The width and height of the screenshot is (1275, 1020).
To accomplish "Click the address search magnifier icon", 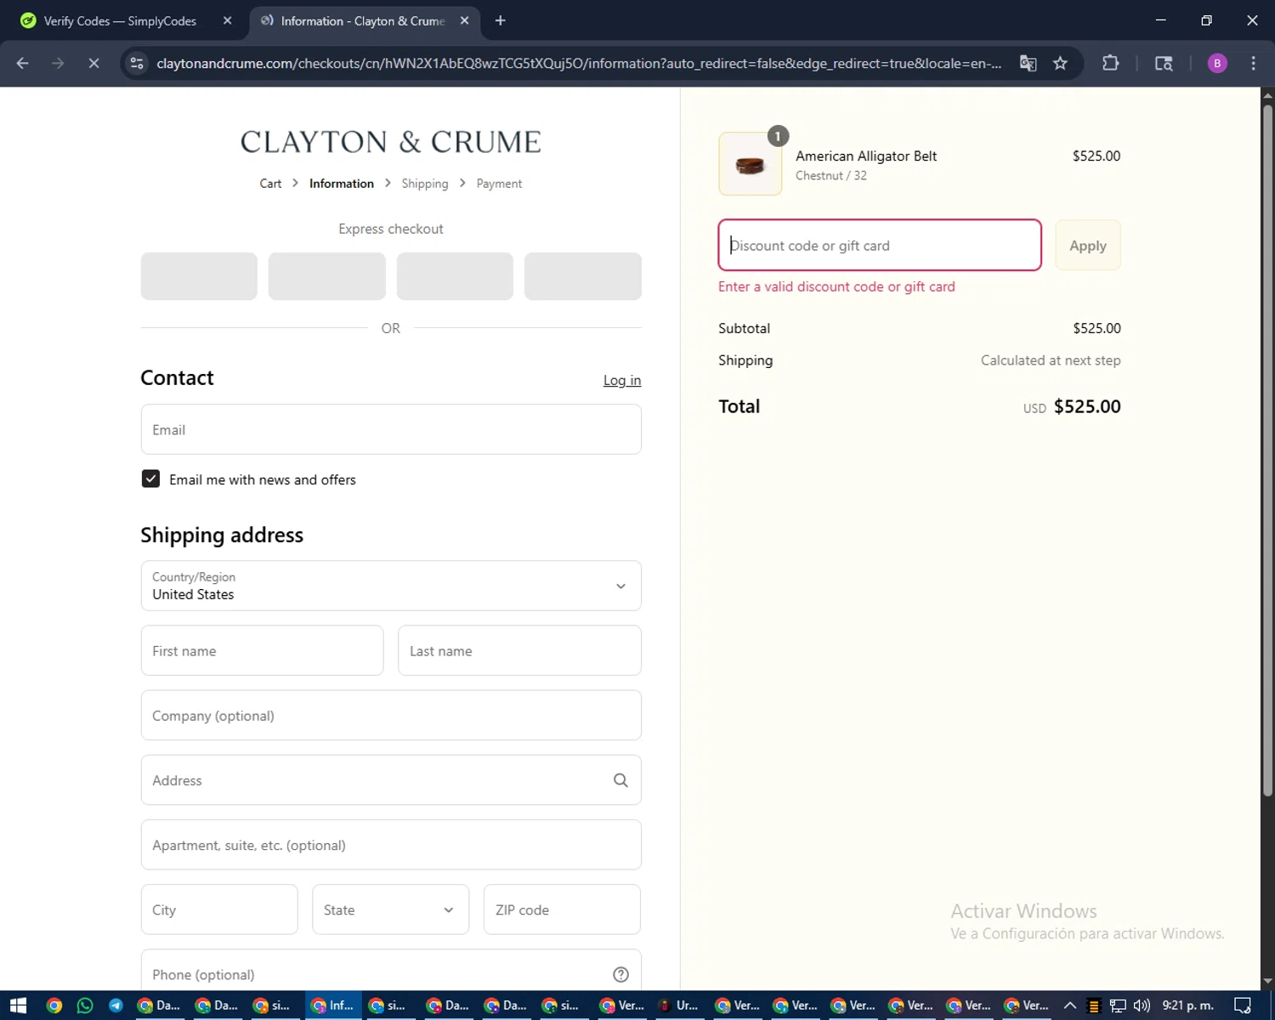I will pos(620,780).
